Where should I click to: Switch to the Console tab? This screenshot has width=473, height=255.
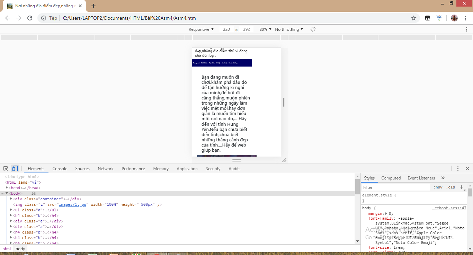(x=60, y=169)
